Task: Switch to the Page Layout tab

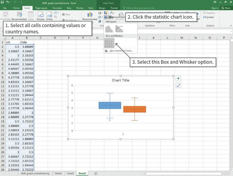Action: pyautogui.click(x=41, y=8)
